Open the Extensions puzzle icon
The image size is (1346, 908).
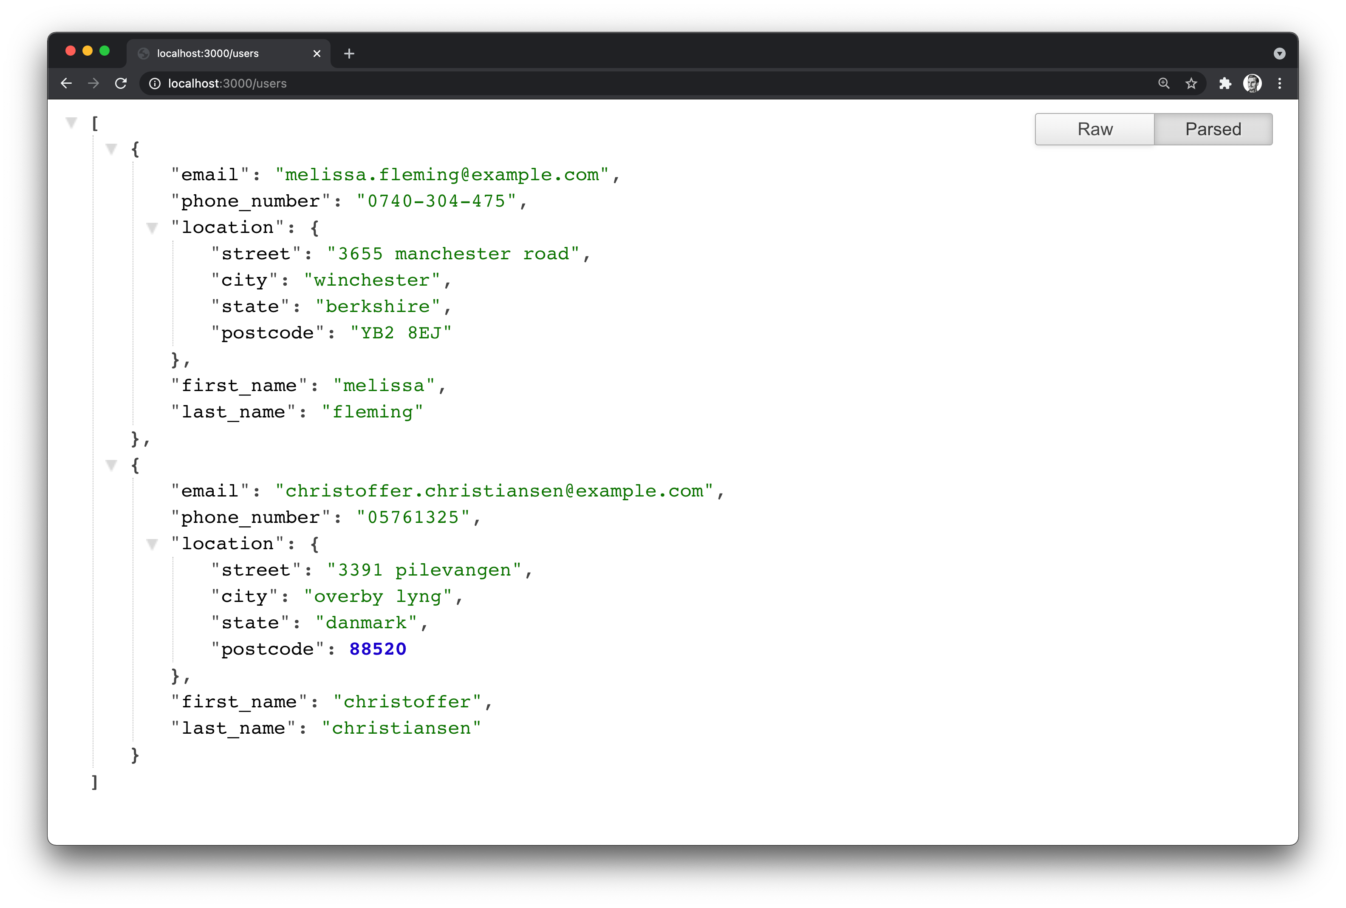click(x=1225, y=83)
